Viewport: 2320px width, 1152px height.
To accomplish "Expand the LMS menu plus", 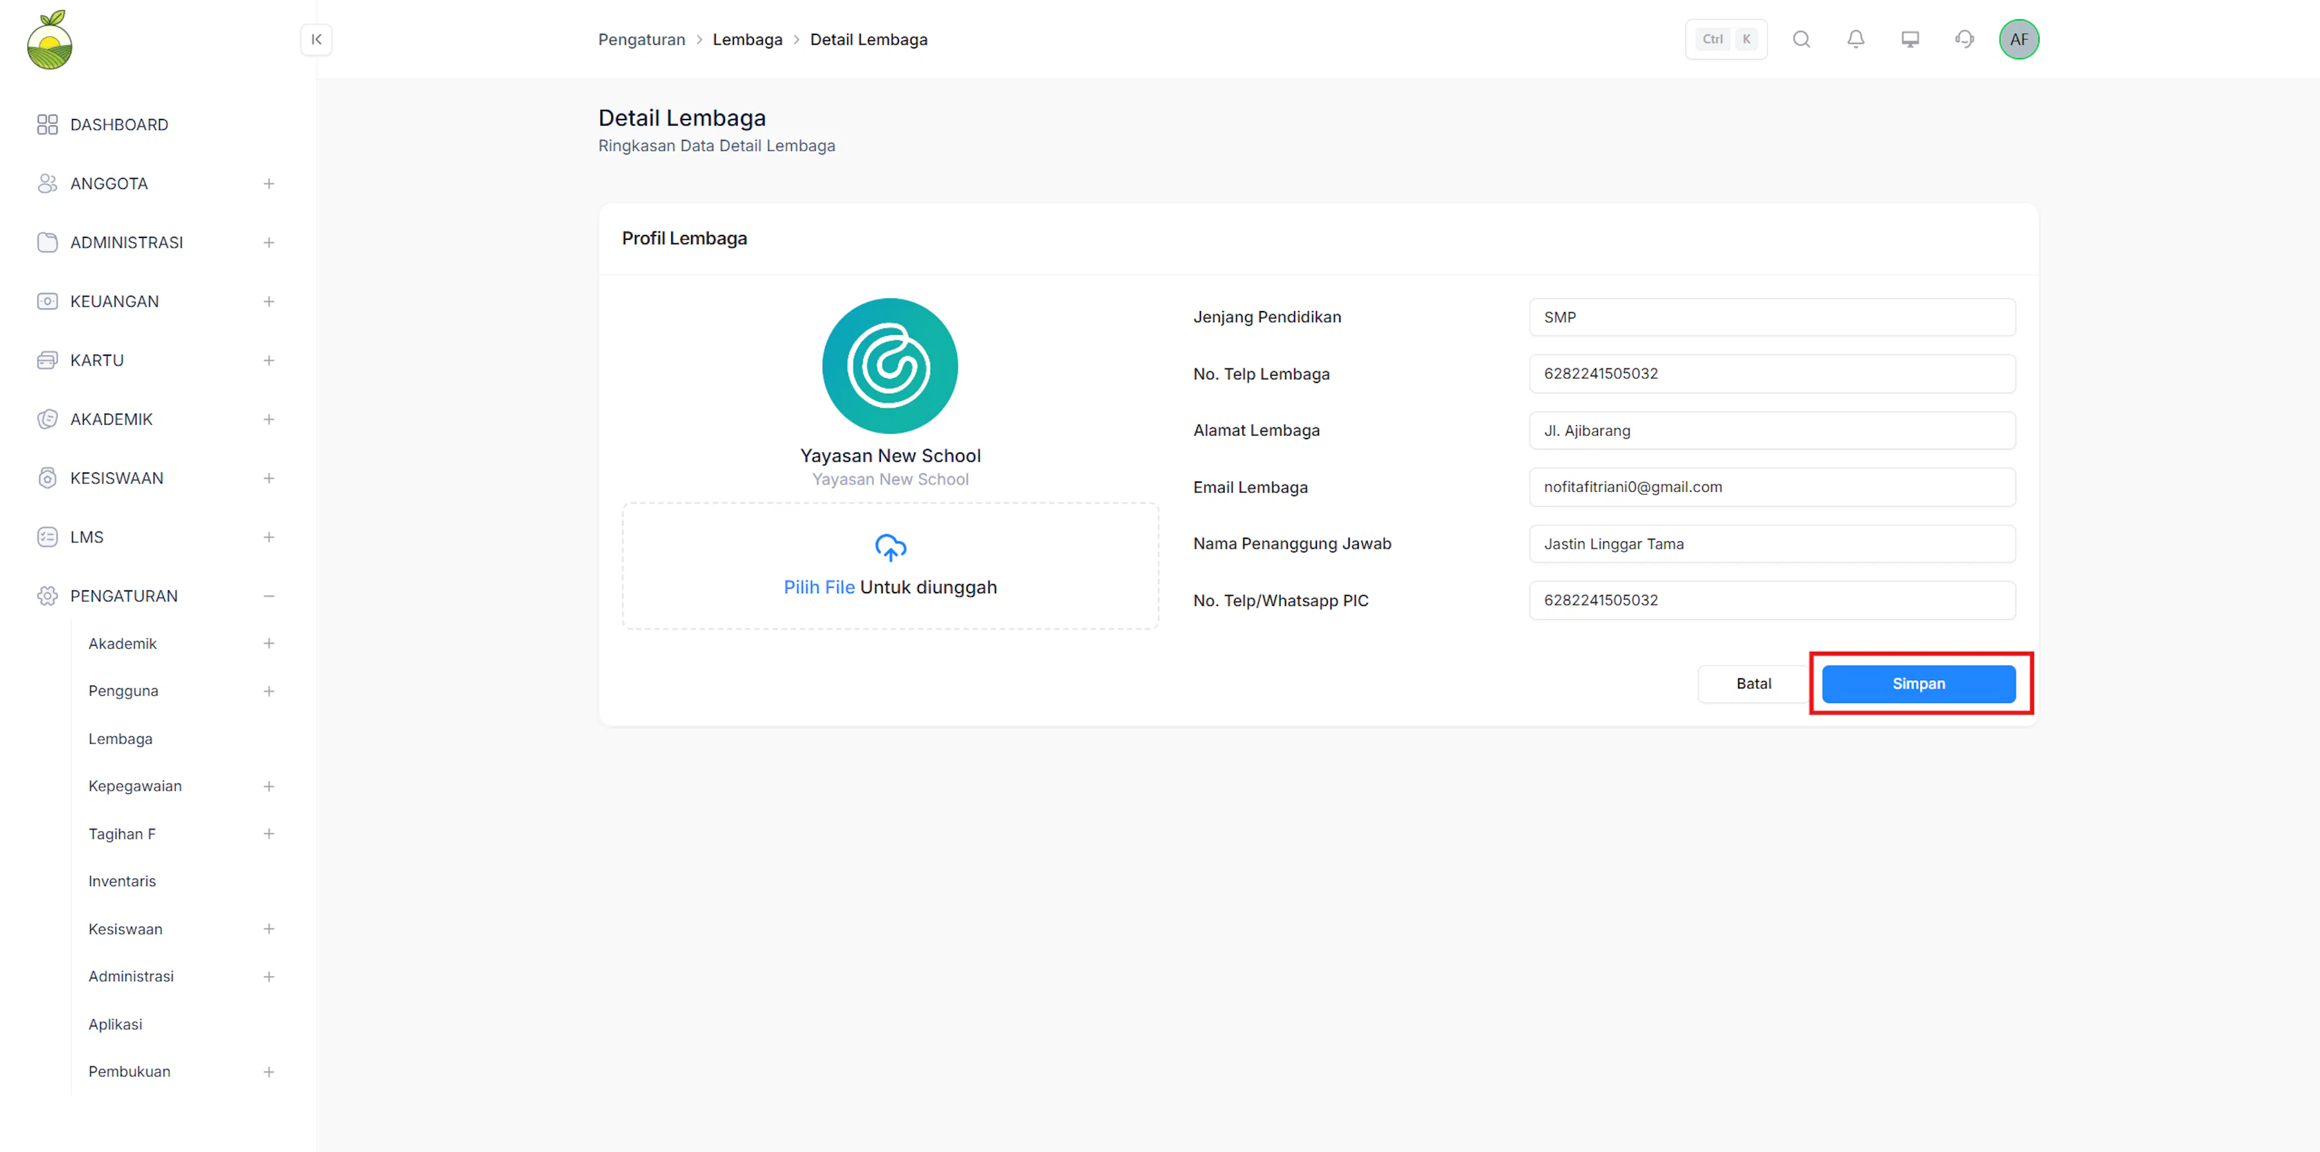I will 268,538.
